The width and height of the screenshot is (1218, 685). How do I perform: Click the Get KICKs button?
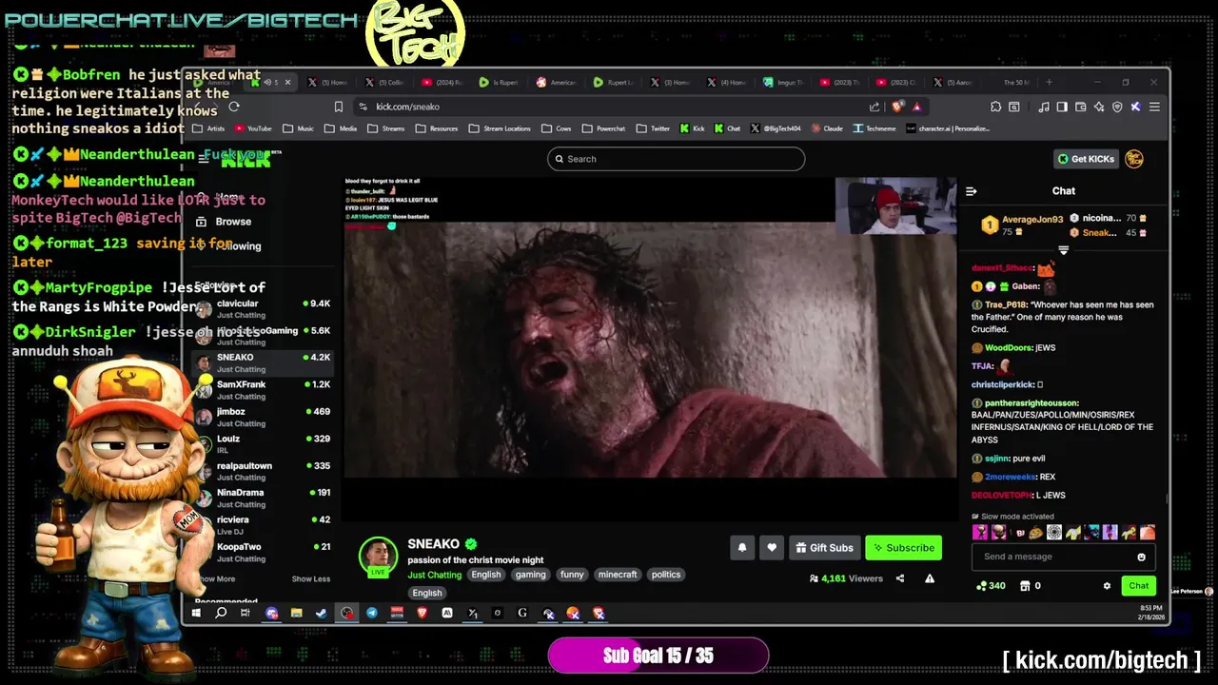click(1086, 159)
